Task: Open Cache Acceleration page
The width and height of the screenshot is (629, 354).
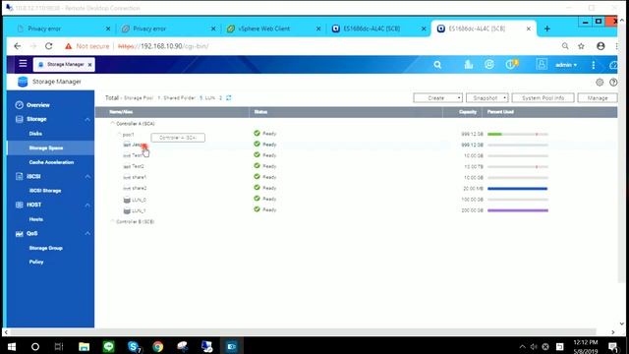Action: tap(51, 162)
